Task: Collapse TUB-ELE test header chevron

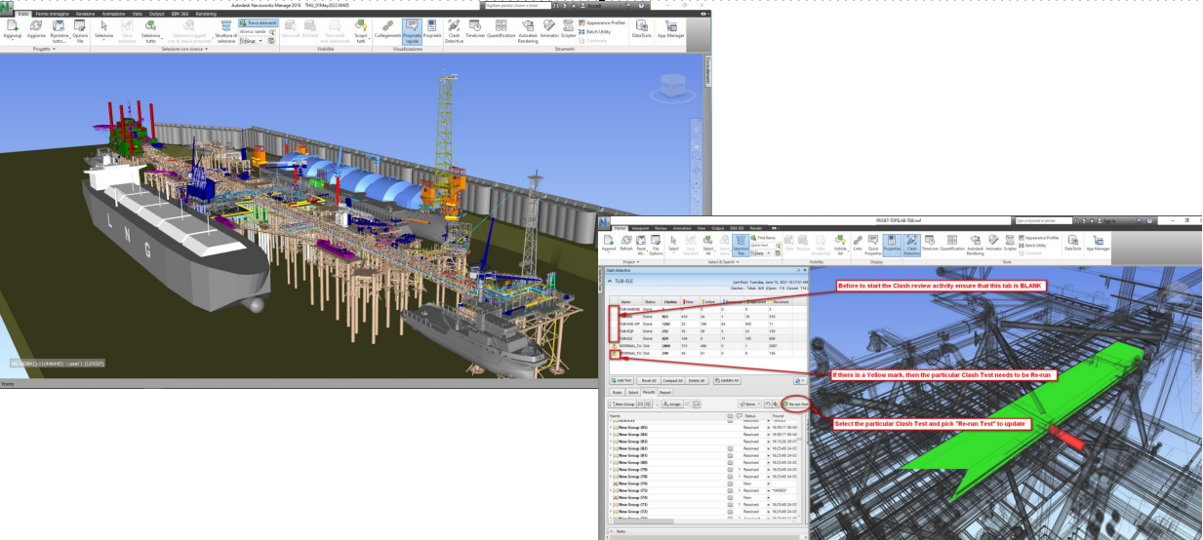Action: [x=612, y=282]
